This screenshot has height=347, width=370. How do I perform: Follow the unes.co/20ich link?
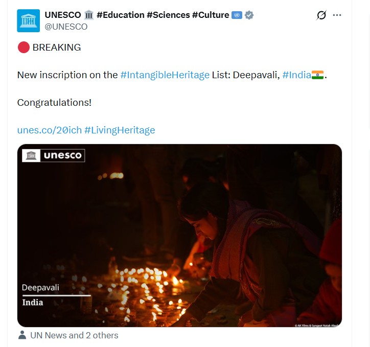pyautogui.click(x=49, y=130)
